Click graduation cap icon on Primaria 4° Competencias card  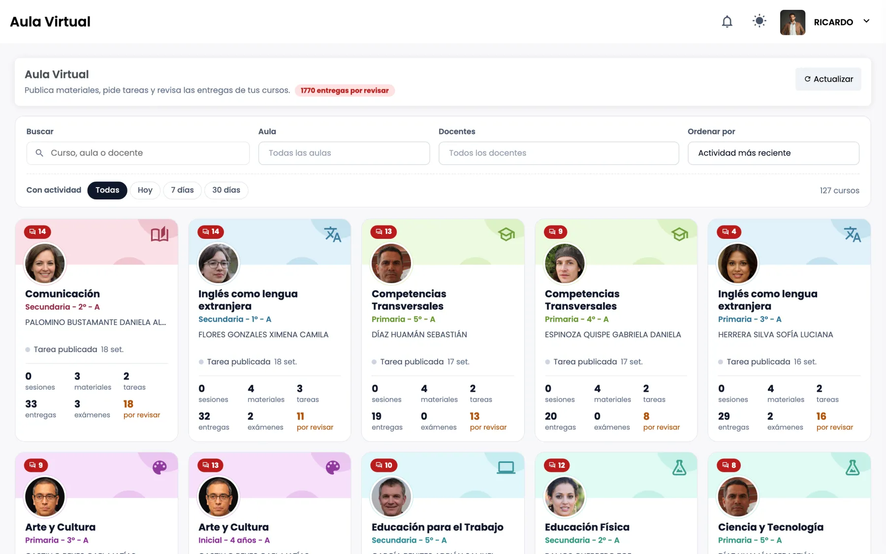coord(679,234)
